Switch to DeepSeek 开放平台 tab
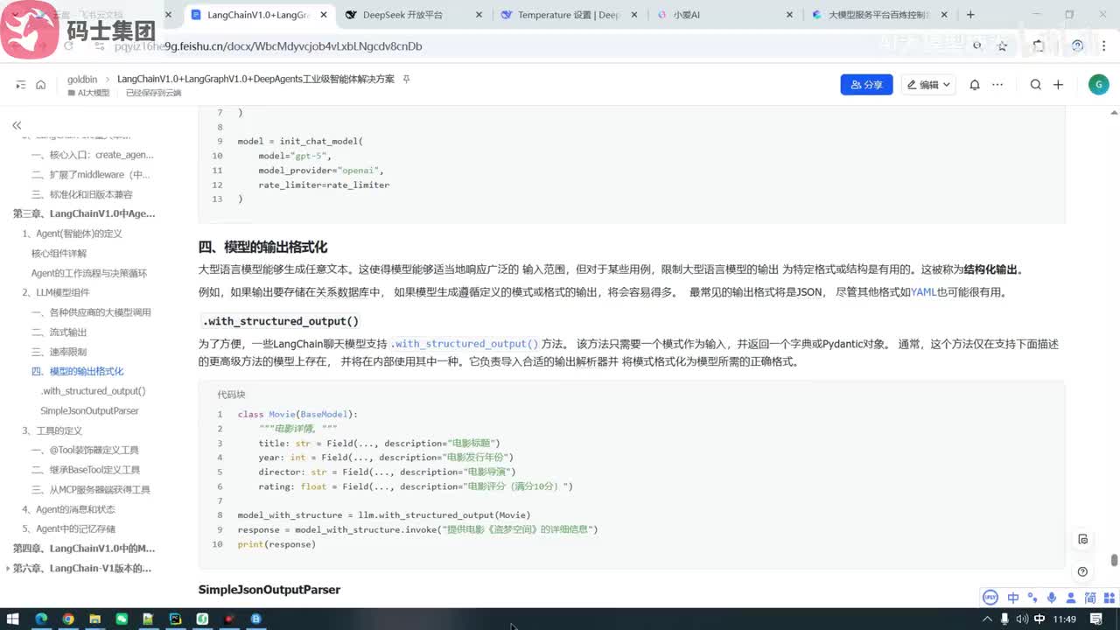This screenshot has height=630, width=1120. tap(402, 15)
